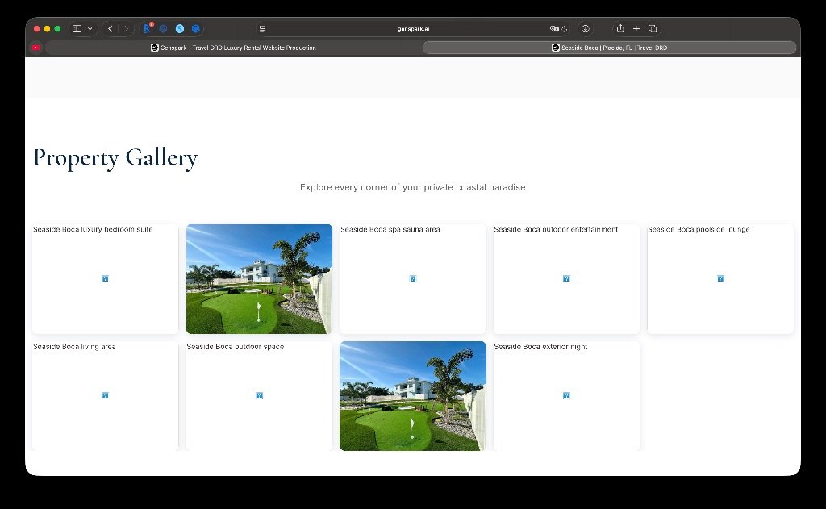Open the pinned YouTube tab
The image size is (826, 509).
click(35, 48)
